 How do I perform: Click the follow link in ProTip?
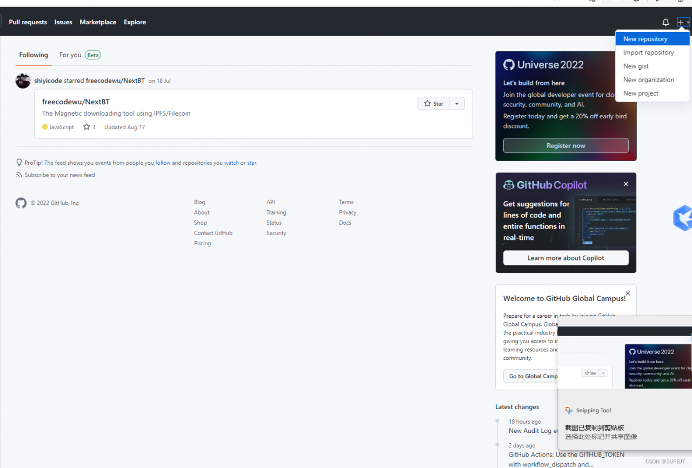[x=163, y=163]
